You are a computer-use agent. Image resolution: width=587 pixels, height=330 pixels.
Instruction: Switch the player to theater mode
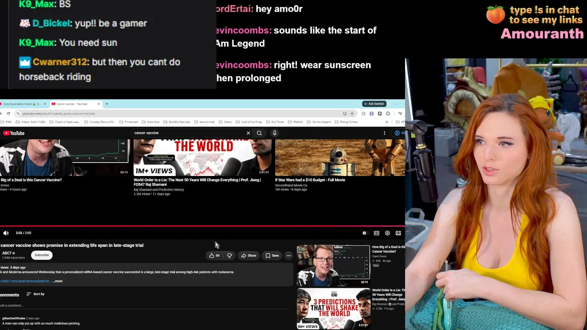399,233
